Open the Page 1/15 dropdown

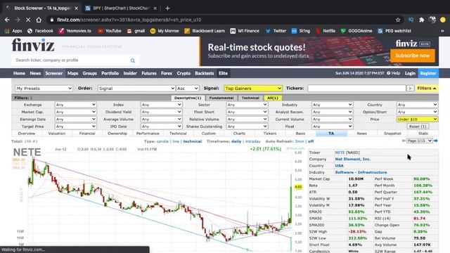(x=420, y=141)
